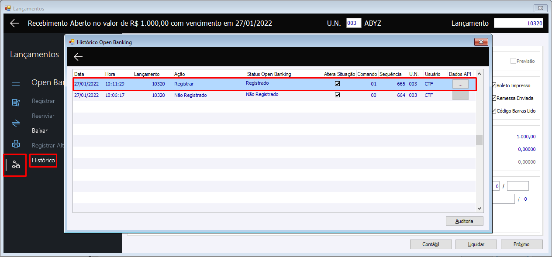Click the ABYZ unit name
The height and width of the screenshot is (257, 552).
click(373, 23)
